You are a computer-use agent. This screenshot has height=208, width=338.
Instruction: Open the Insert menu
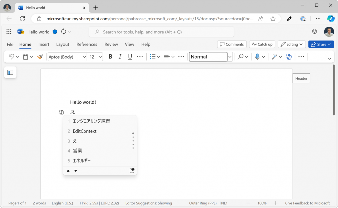[x=44, y=44]
